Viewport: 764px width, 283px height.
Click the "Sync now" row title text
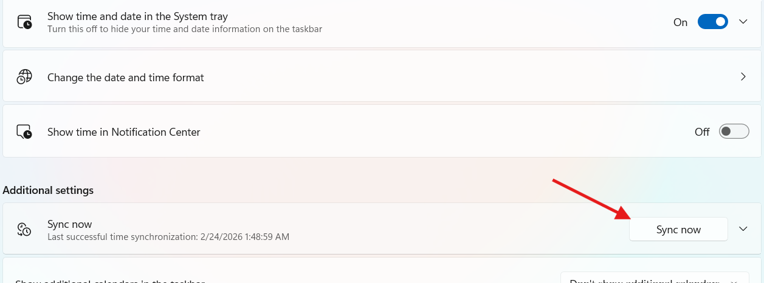point(69,224)
